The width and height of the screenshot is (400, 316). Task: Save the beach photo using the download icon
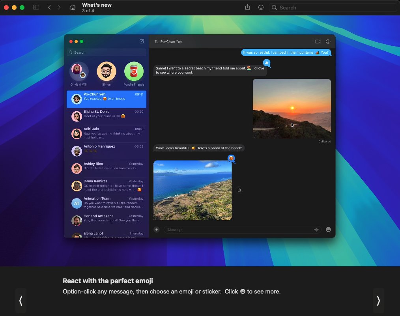(239, 190)
